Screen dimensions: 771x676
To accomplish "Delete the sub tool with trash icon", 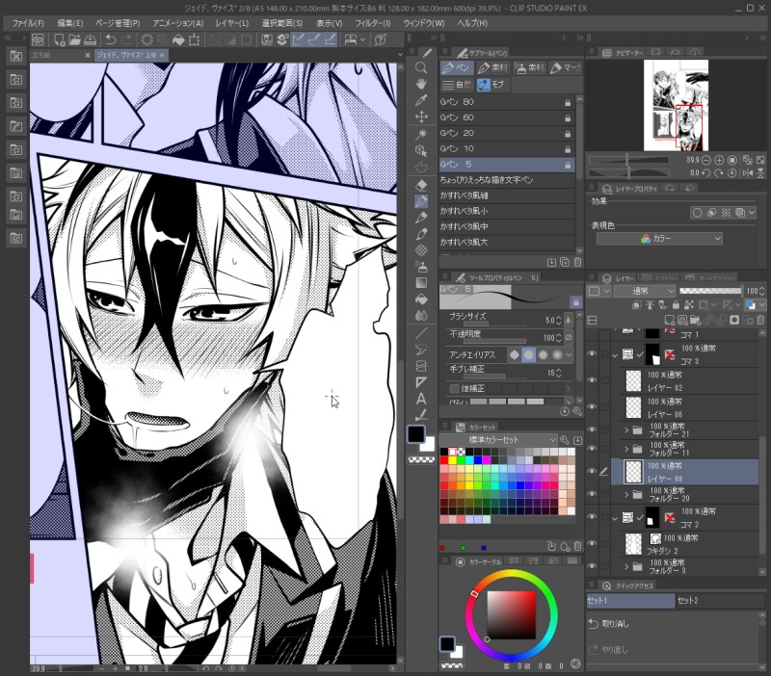I will [577, 262].
